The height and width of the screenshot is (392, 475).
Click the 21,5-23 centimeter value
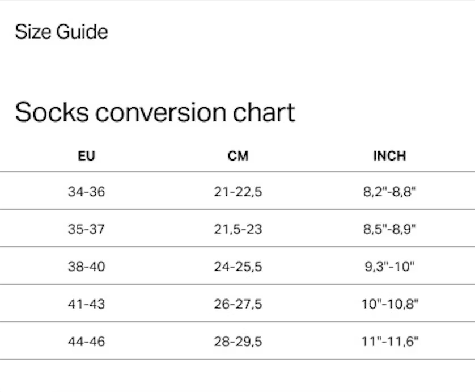point(238,229)
